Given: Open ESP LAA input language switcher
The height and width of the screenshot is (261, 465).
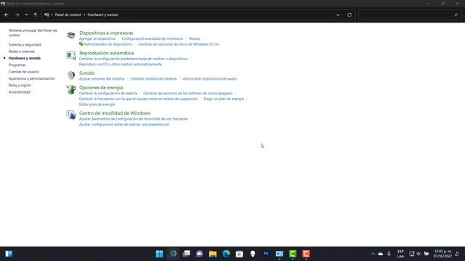Looking at the screenshot, I should tap(400, 254).
